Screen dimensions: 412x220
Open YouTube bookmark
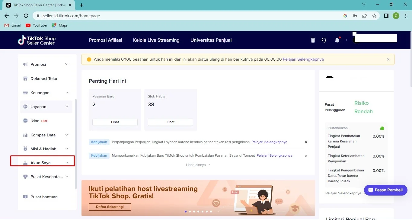(36, 25)
